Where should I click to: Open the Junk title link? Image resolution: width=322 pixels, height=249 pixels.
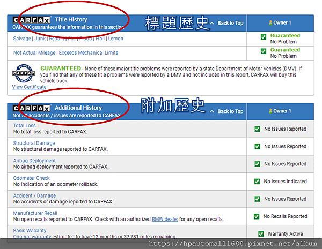coord(40,39)
